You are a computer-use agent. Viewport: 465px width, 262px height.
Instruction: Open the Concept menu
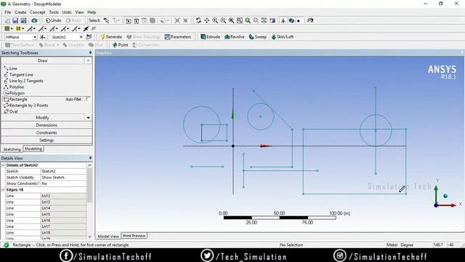tap(38, 12)
